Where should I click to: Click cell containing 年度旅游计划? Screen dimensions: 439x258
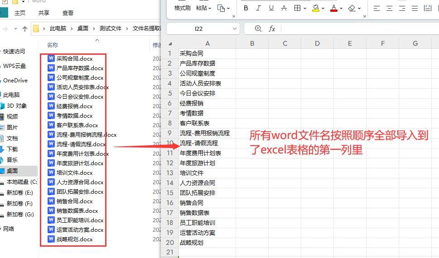pos(207,163)
